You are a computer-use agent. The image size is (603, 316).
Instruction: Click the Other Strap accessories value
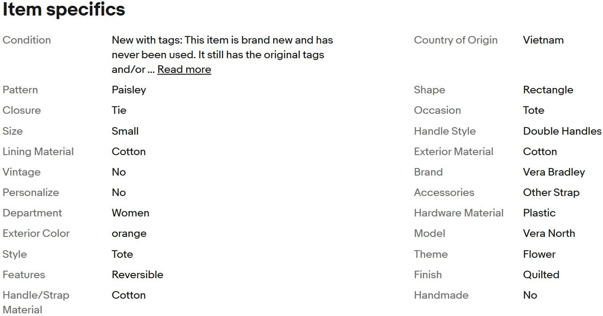point(551,192)
